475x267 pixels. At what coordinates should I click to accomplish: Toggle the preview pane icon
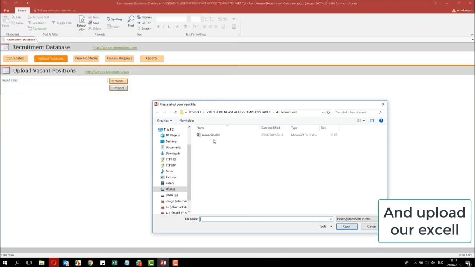click(372, 121)
